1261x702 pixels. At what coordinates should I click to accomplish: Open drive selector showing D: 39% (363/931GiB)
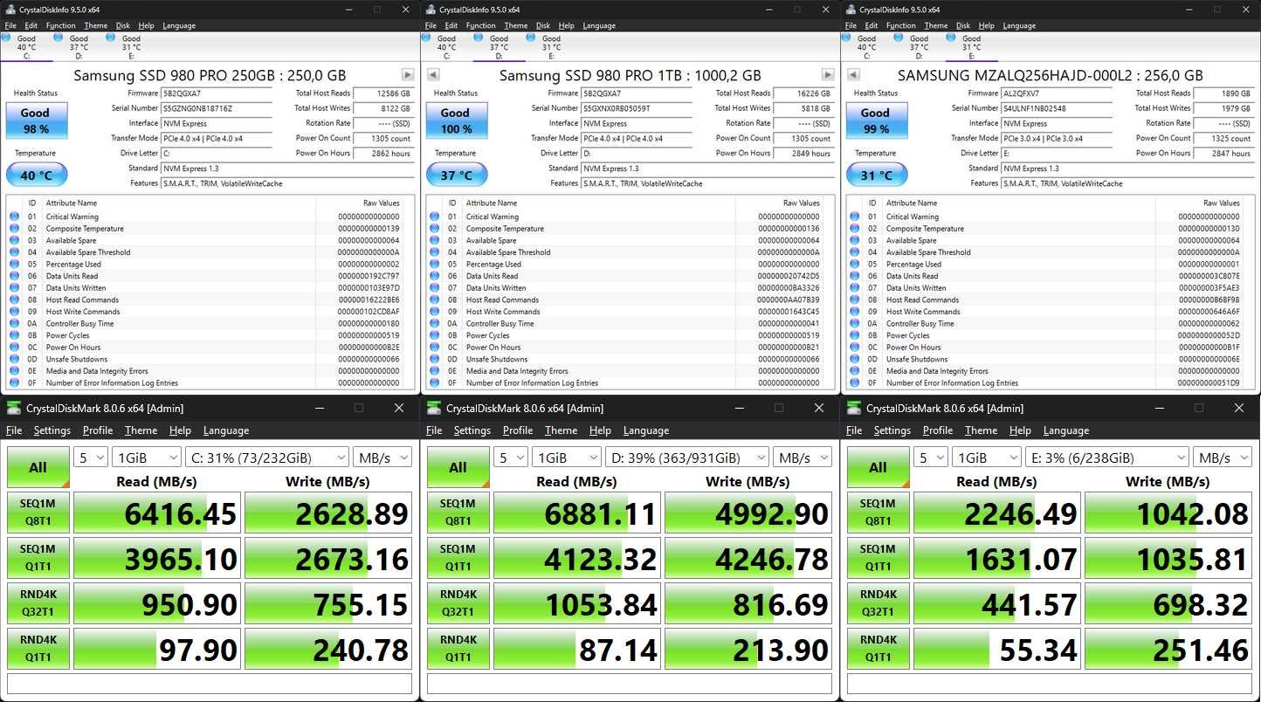687,458
